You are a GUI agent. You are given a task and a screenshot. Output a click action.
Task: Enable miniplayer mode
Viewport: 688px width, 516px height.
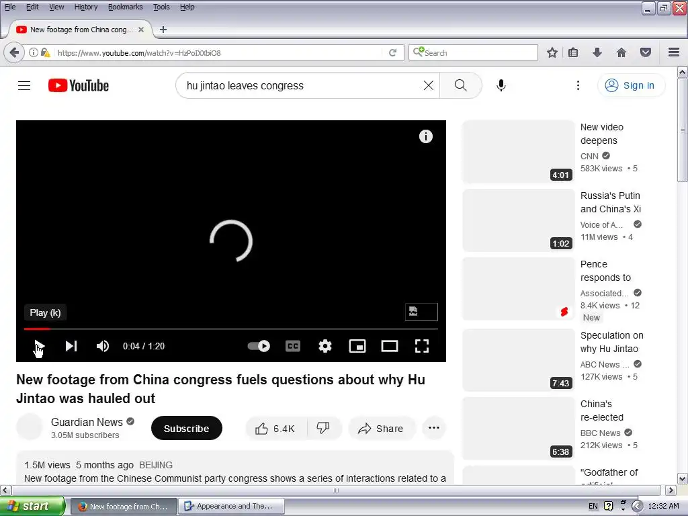(357, 346)
